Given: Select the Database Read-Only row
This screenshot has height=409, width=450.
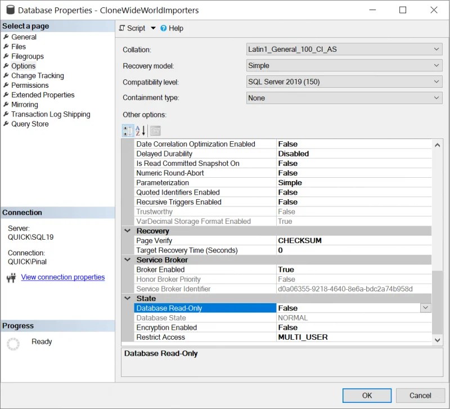Looking at the screenshot, I should coord(283,308).
